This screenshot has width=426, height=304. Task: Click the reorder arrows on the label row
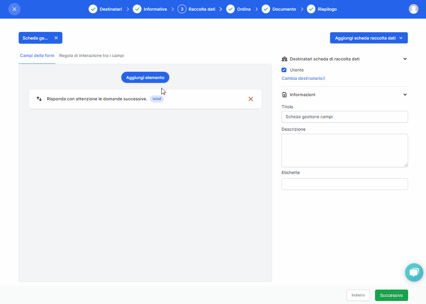click(x=39, y=99)
